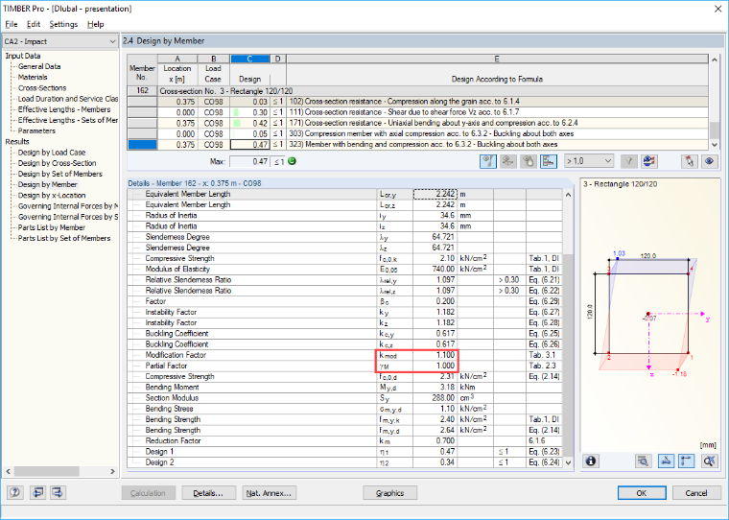The height and width of the screenshot is (520, 729).
Task: Select Cross-Sections tree item
Action: [42, 88]
